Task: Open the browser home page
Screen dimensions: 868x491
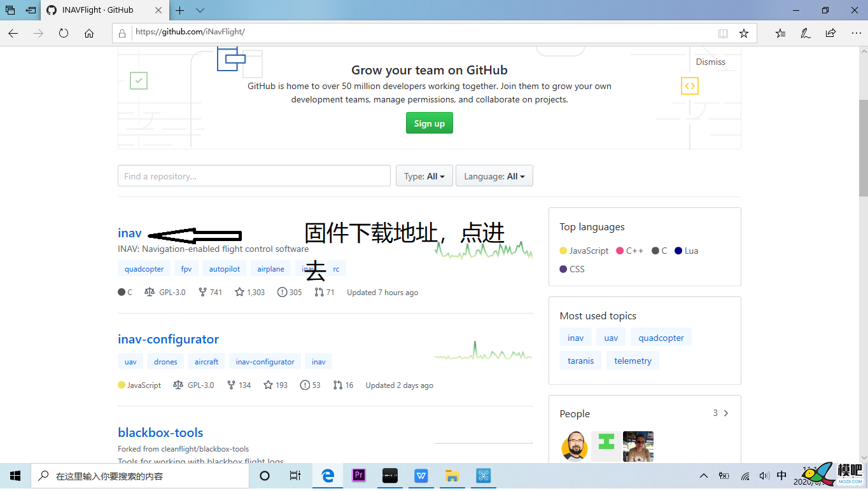Action: (89, 33)
